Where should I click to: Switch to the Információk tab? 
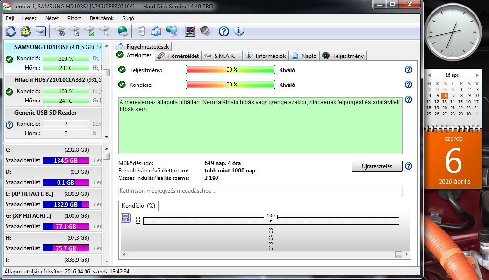(266, 56)
